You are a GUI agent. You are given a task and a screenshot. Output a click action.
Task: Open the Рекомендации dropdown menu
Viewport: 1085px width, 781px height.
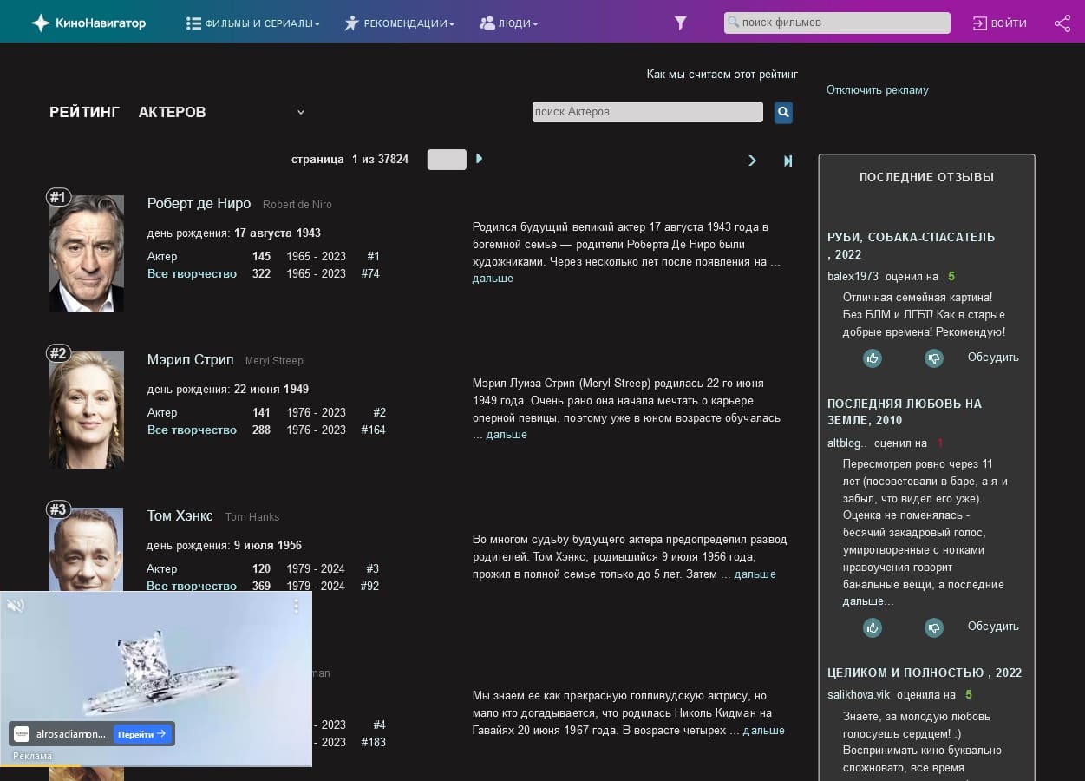click(400, 23)
